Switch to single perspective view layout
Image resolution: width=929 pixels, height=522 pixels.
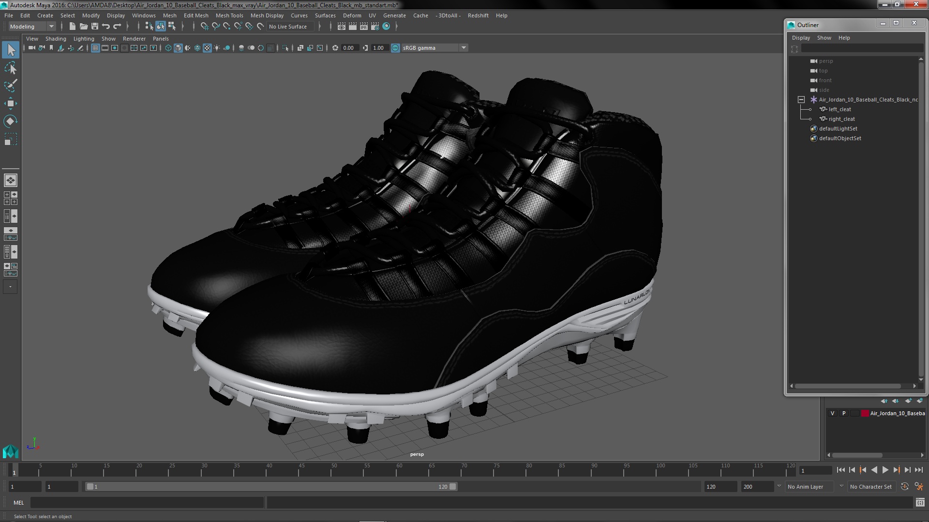[x=11, y=180]
